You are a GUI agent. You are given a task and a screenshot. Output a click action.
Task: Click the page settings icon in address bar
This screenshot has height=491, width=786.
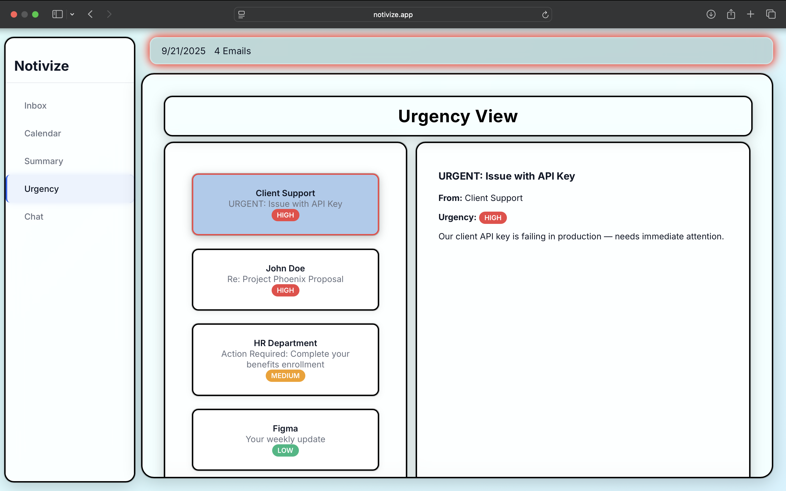[241, 14]
